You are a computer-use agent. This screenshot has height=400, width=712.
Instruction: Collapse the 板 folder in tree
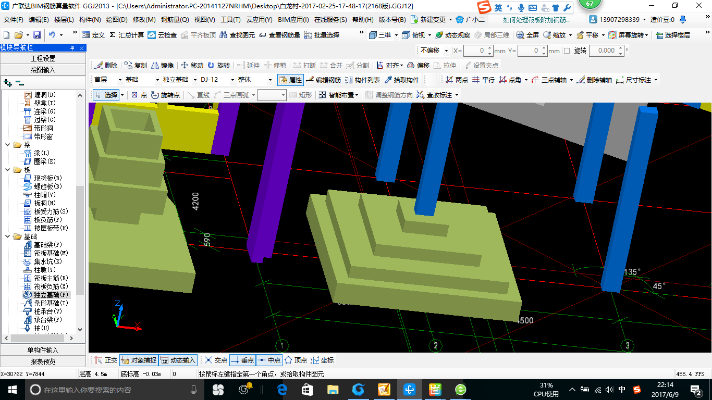coord(7,170)
